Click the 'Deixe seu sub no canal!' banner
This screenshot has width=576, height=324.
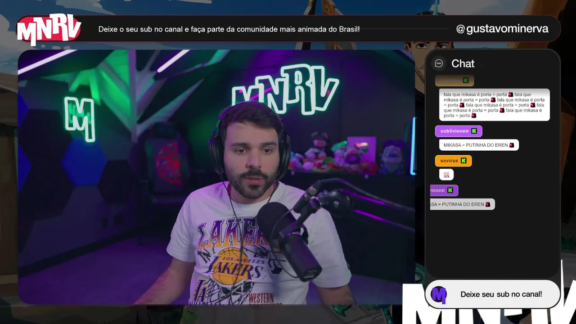point(493,294)
